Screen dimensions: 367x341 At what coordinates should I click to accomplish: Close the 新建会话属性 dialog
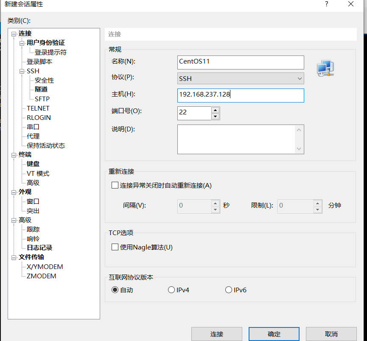click(350, 4)
